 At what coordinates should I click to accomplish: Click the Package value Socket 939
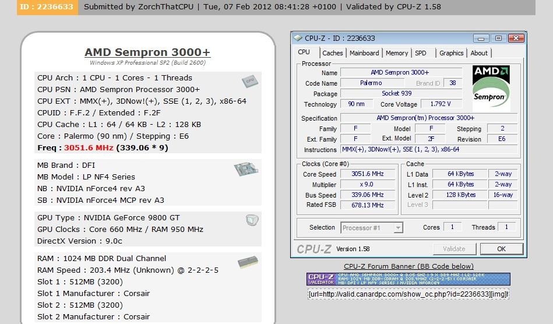pyautogui.click(x=401, y=93)
